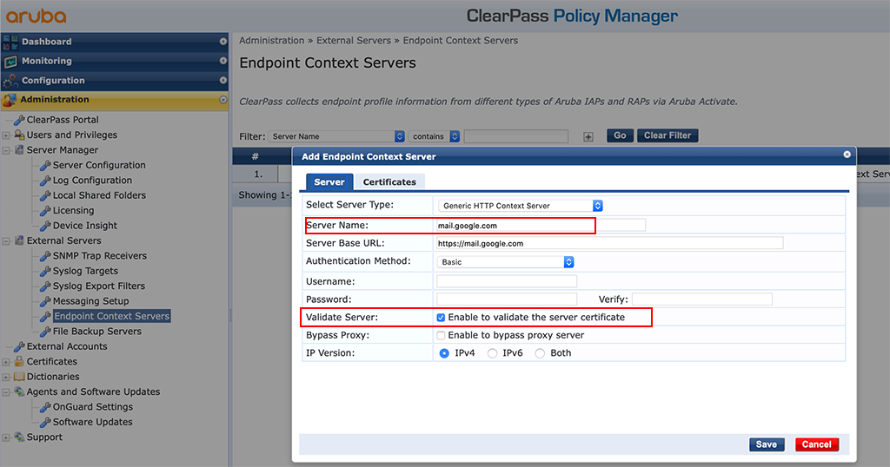Screen dimensions: 890x467
Task: Click the Verify password field
Action: tap(702, 299)
